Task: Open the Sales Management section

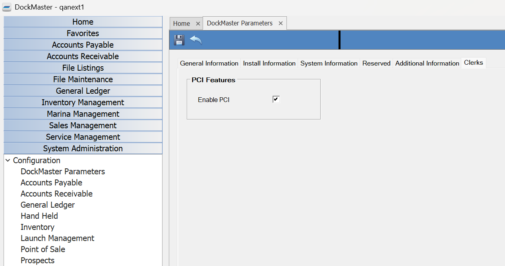Action: [x=83, y=125]
